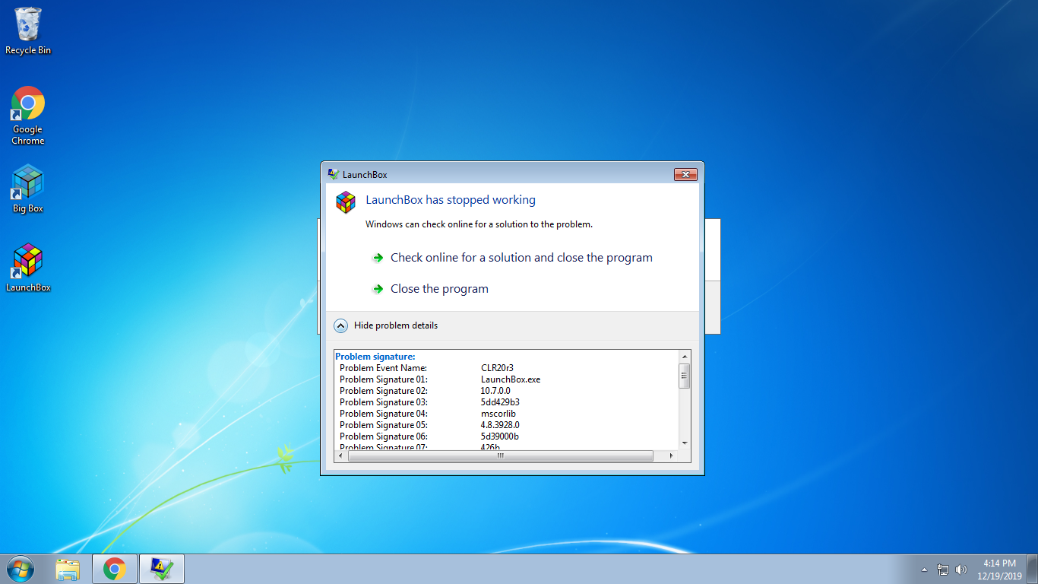The width and height of the screenshot is (1038, 584).
Task: Select the 5dd429b3 signature value
Action: coord(500,402)
